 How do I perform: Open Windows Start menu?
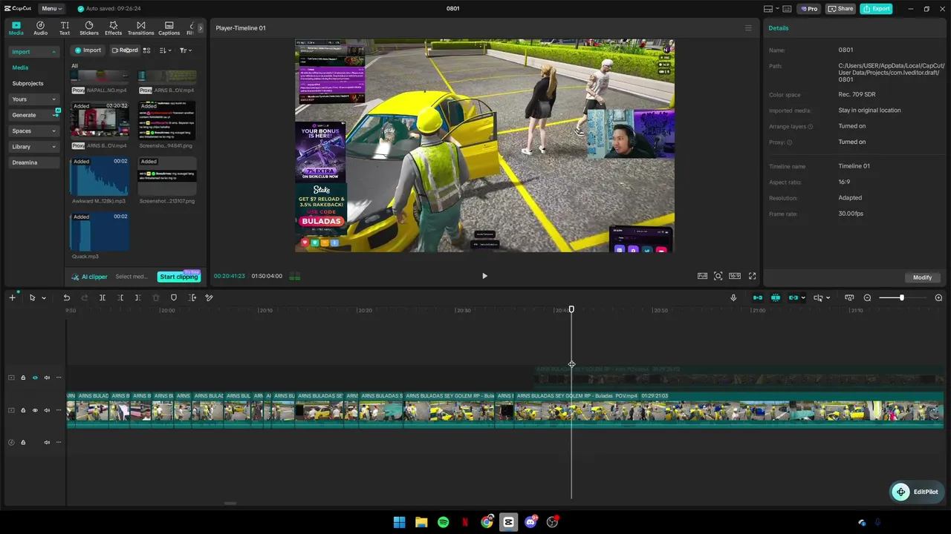[x=399, y=522]
